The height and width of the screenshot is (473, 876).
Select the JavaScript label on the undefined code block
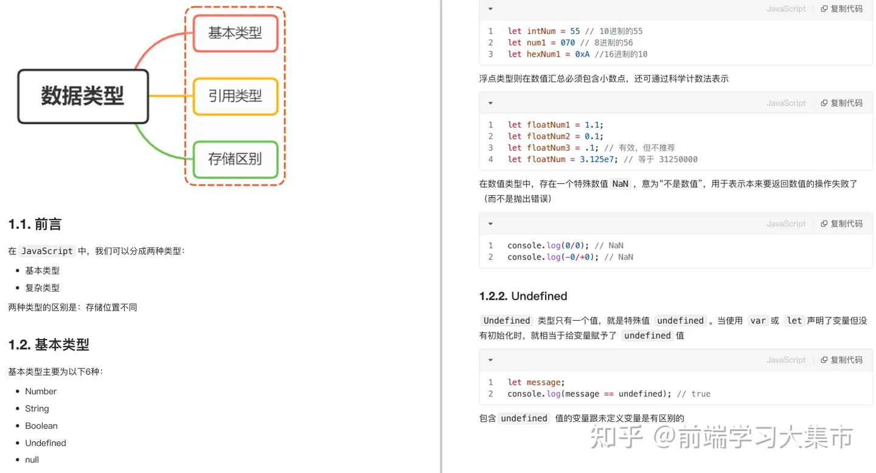[x=785, y=359]
